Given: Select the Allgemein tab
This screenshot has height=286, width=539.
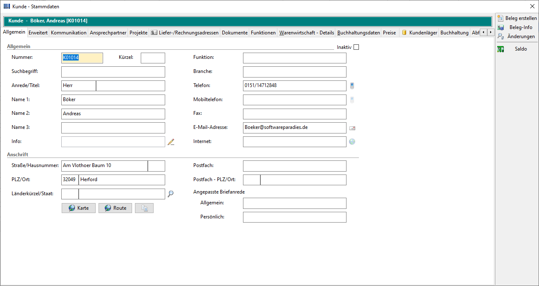Looking at the screenshot, I should click(14, 32).
